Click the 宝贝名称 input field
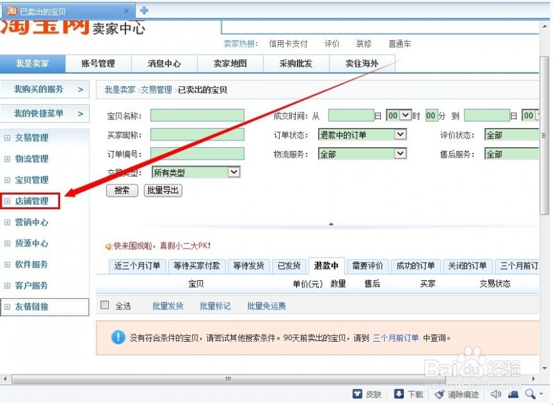The height and width of the screenshot is (405, 553). [197, 115]
